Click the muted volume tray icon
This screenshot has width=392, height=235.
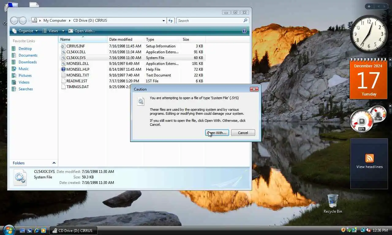coord(368,230)
